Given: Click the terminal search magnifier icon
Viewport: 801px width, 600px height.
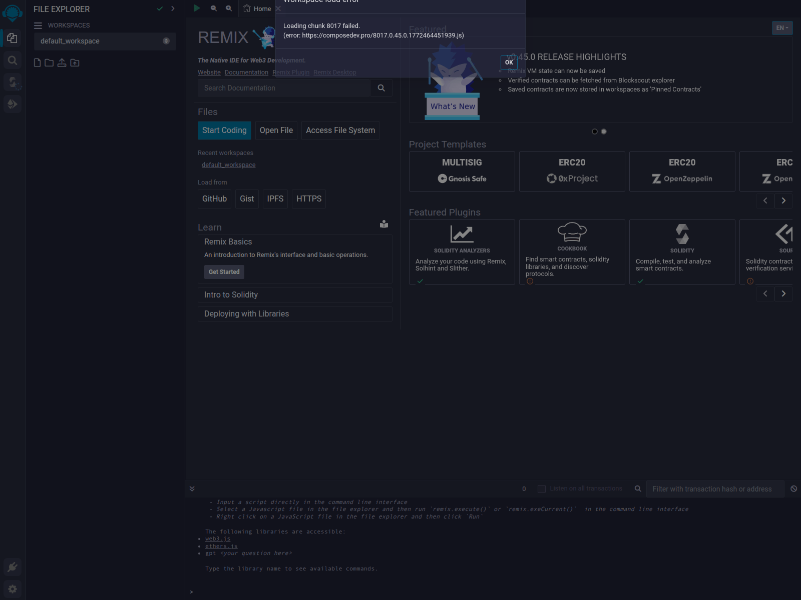Looking at the screenshot, I should coord(638,488).
